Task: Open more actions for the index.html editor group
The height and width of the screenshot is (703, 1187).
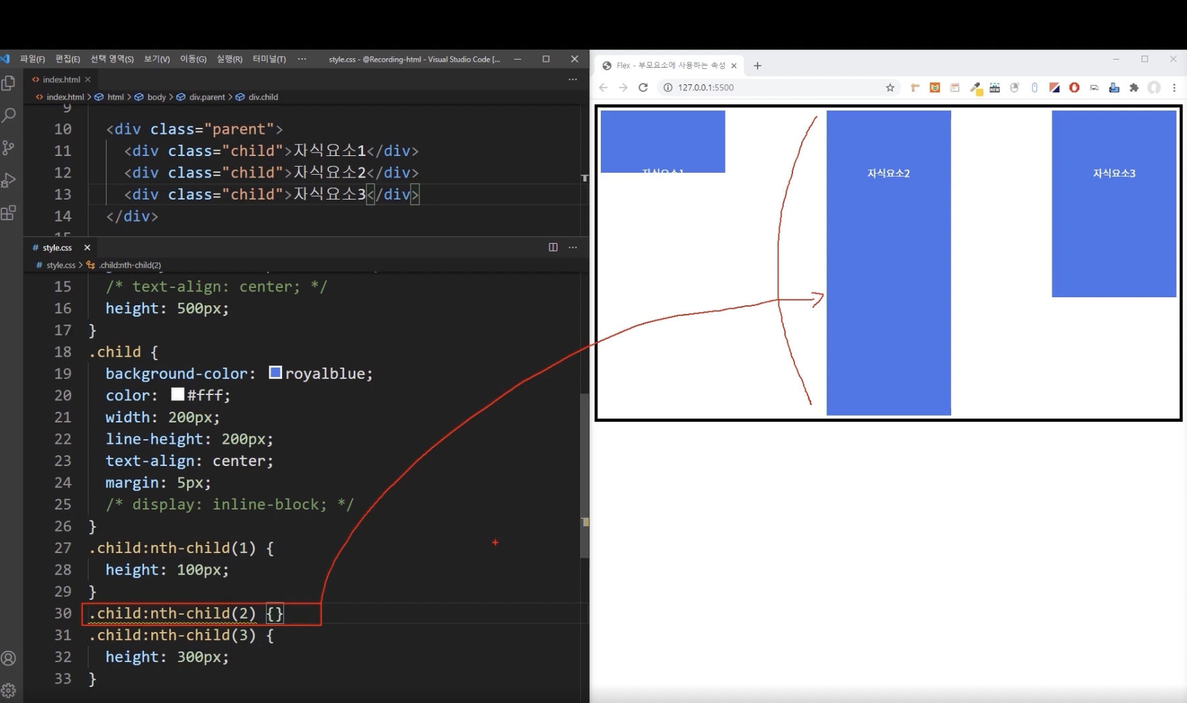Action: (573, 79)
